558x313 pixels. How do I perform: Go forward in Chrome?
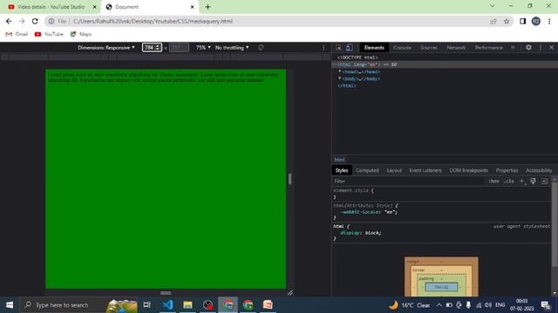(22, 21)
